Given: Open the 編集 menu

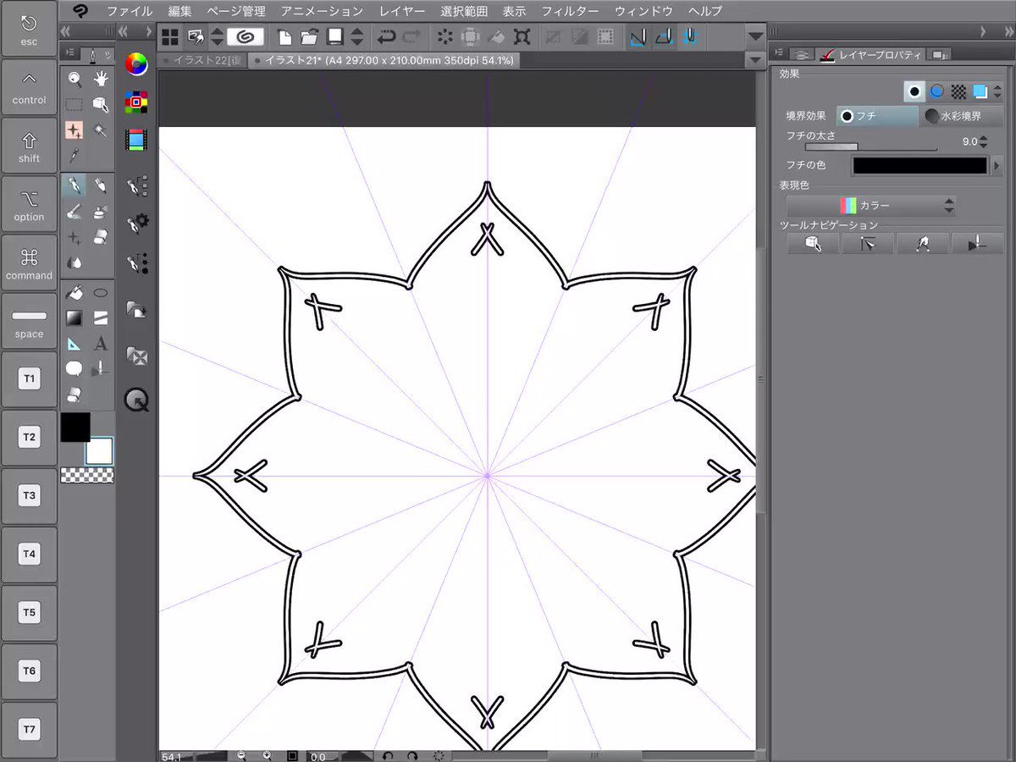Looking at the screenshot, I should [179, 11].
